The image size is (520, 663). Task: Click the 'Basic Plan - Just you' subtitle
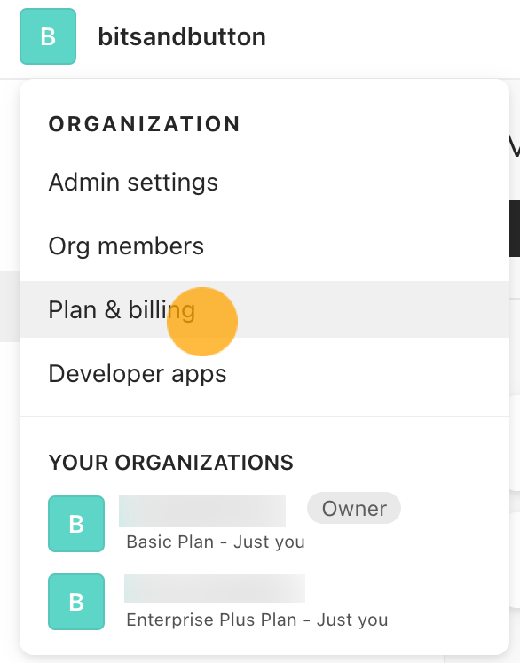point(216,542)
